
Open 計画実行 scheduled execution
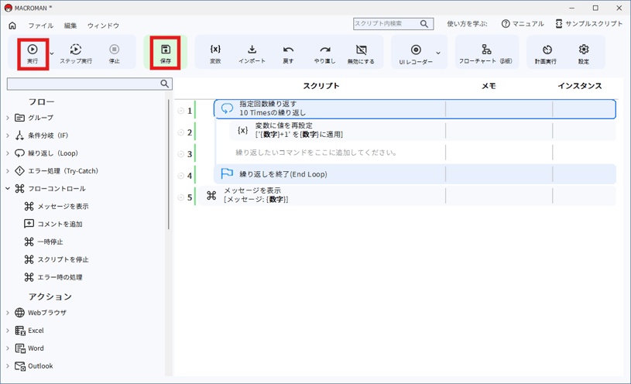pos(546,54)
